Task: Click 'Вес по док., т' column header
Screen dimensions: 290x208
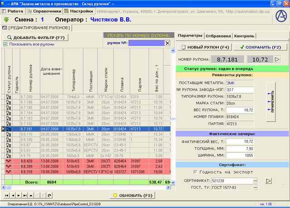Action: [x=156, y=71]
